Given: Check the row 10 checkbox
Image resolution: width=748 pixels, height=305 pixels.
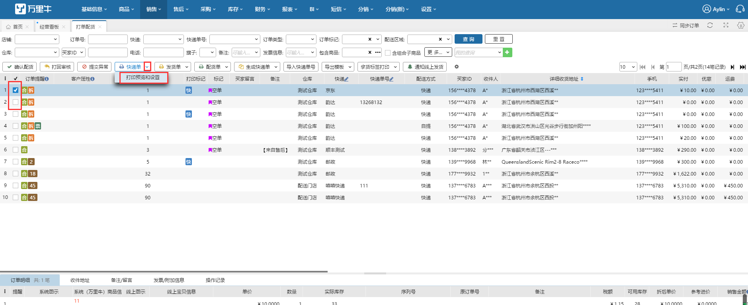Looking at the screenshot, I should pos(16,197).
